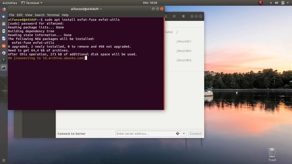Click the network indicator in top bar
Viewport: 292px width, 164px height.
click(x=271, y=3)
